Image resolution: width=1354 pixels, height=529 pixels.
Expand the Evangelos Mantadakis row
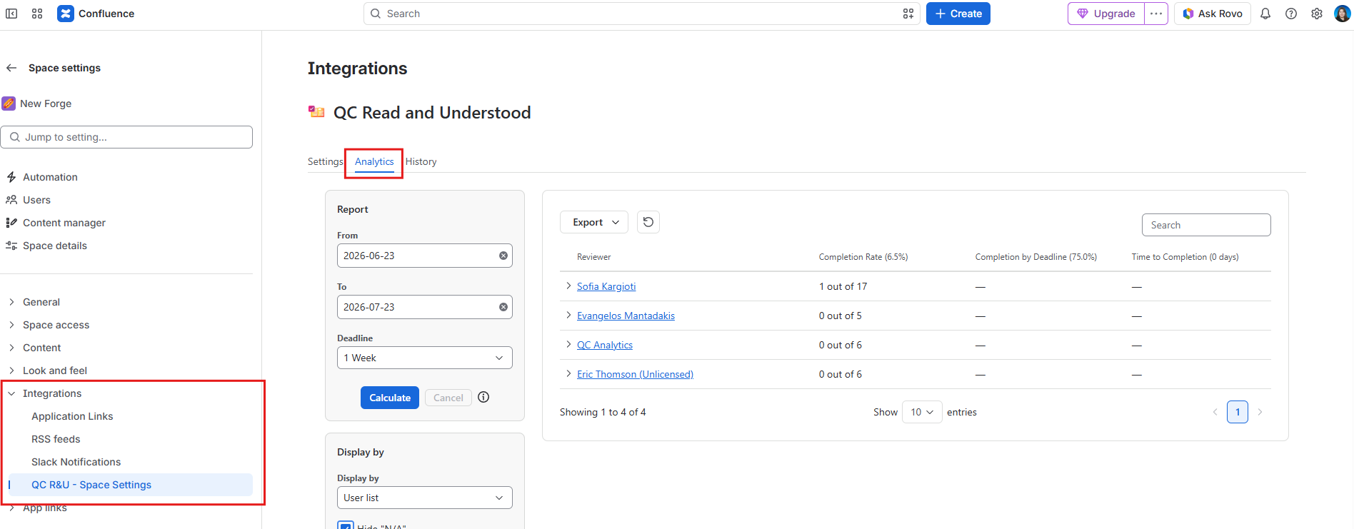568,315
